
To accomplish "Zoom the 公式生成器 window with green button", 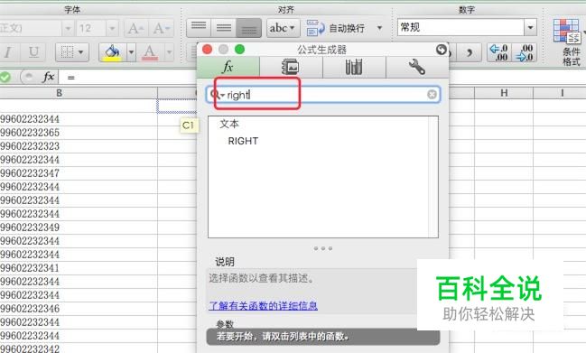I will (x=239, y=50).
